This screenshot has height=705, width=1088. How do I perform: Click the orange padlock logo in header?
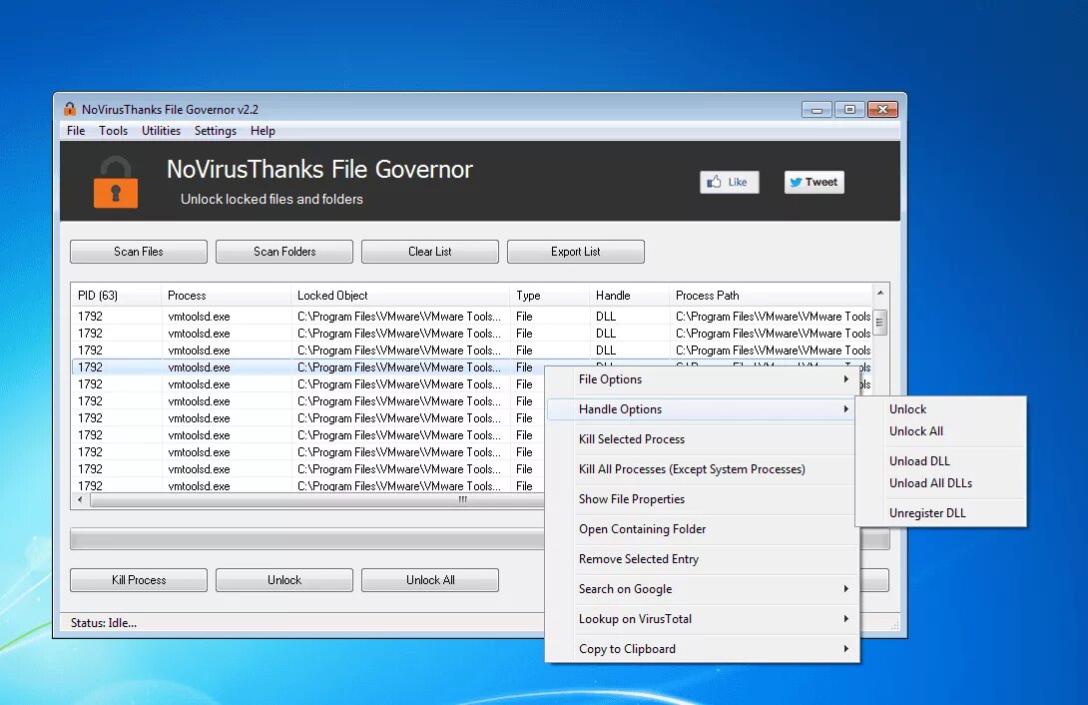116,183
